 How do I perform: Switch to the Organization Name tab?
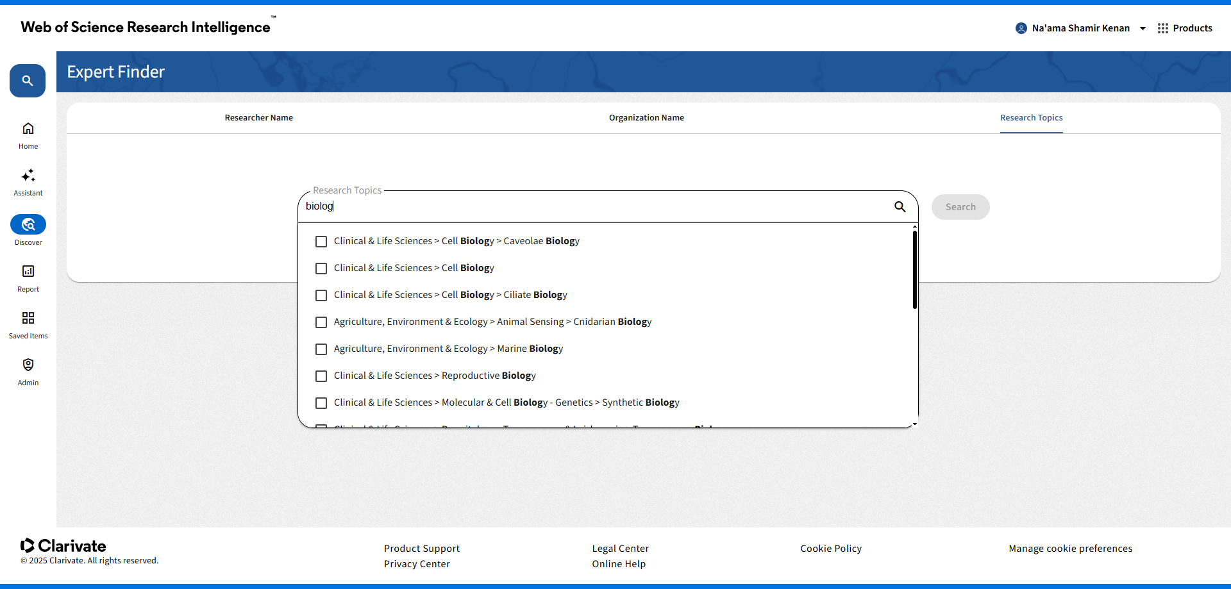(646, 118)
